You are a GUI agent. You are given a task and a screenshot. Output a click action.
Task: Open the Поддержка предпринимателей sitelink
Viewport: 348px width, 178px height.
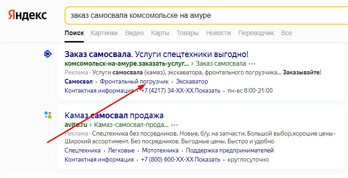(x=230, y=151)
